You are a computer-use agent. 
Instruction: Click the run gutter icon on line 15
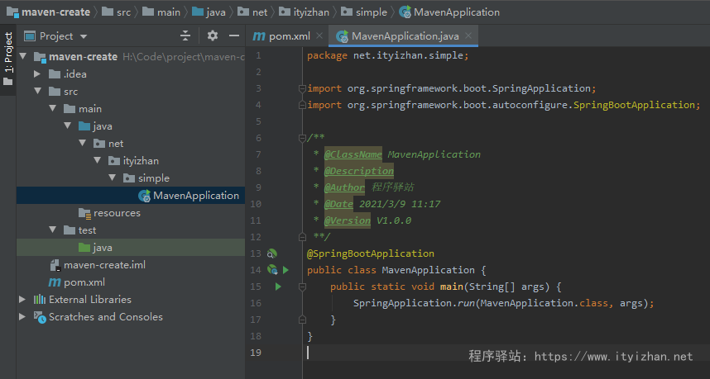coord(278,287)
